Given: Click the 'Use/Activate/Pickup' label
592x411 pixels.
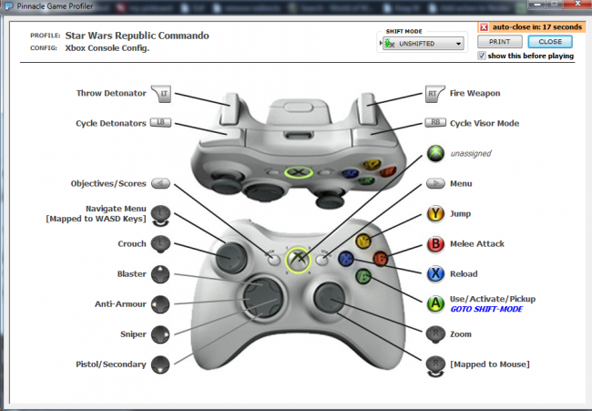Looking at the screenshot, I should click(x=493, y=299).
